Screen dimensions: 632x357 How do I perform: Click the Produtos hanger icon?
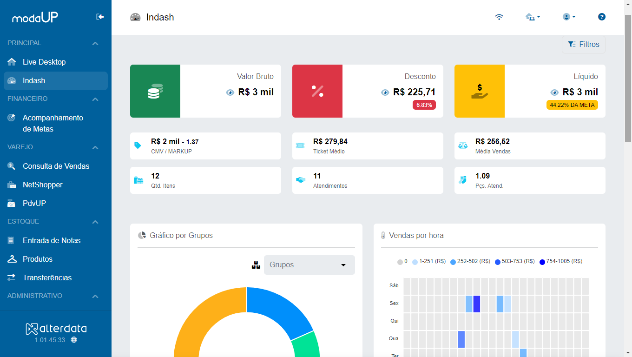(x=12, y=259)
